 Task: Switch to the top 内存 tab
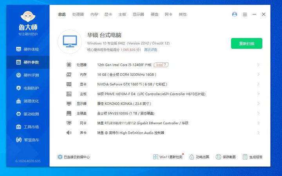[94, 15]
